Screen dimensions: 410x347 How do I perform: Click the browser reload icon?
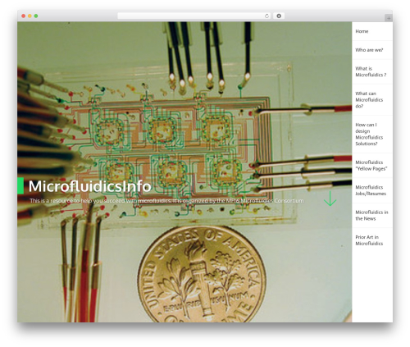(266, 16)
